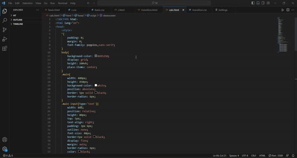Click the black color swatch on line 37
Viewport: 297px width, 158px height.
coord(80,151)
